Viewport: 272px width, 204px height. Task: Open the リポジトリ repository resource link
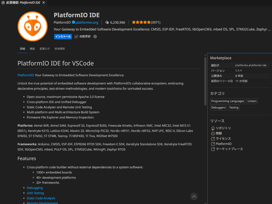(x=223, y=128)
